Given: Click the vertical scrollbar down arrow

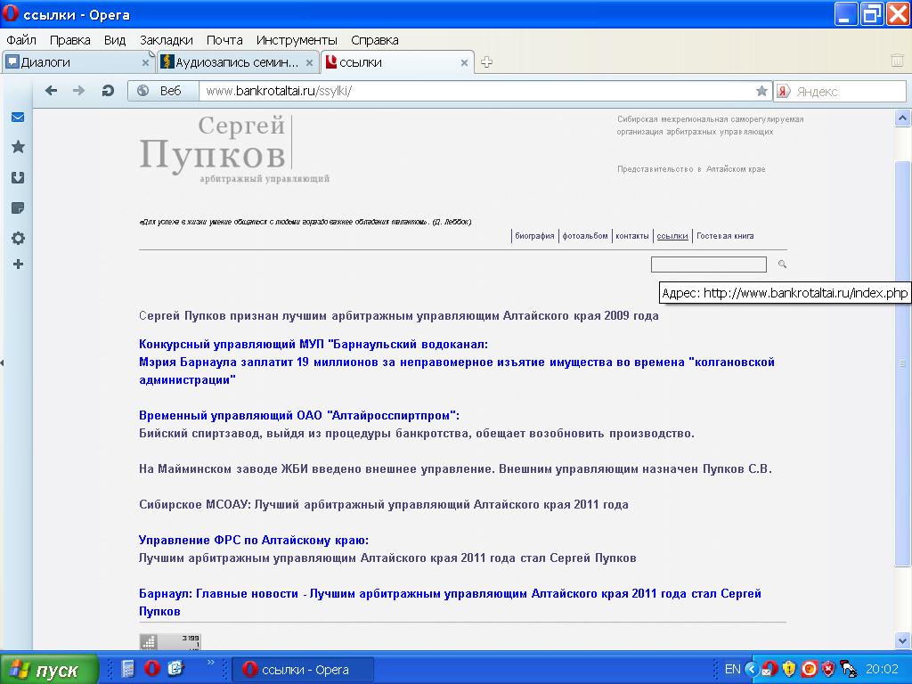Looking at the screenshot, I should click(x=903, y=640).
